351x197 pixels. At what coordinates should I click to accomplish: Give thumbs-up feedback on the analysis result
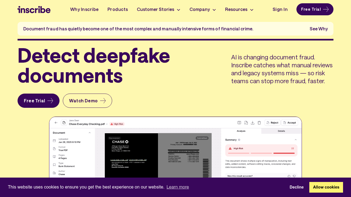[289, 176]
